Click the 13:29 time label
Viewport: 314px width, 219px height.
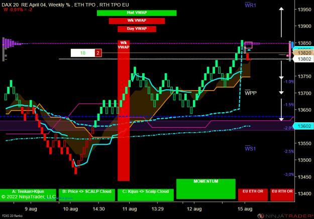157,209
